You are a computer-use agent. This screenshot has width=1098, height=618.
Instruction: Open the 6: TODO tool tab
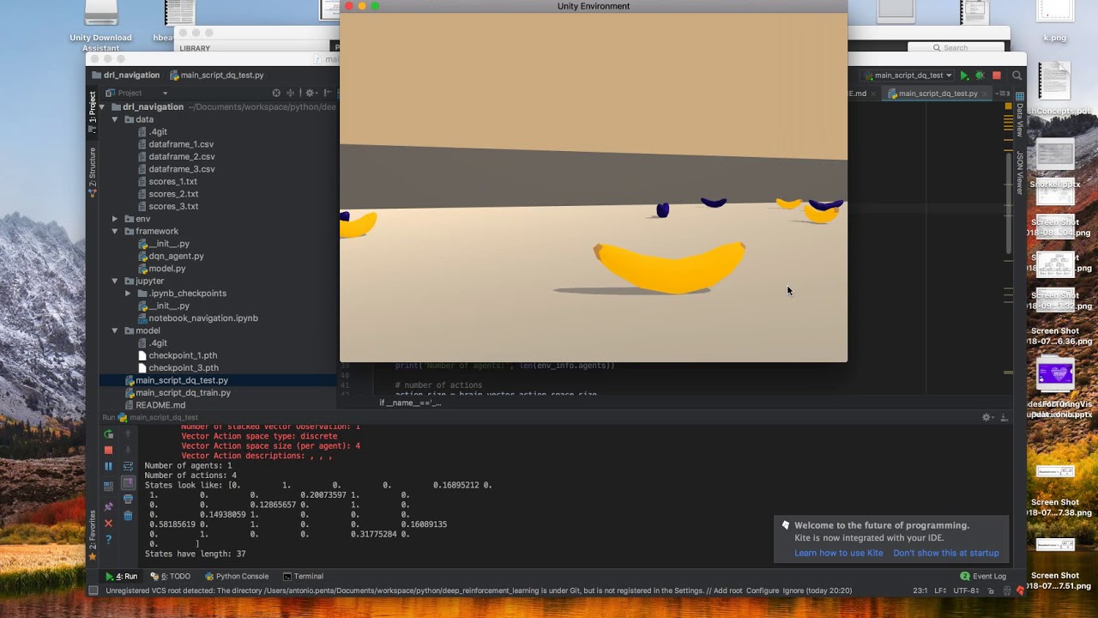click(x=170, y=576)
